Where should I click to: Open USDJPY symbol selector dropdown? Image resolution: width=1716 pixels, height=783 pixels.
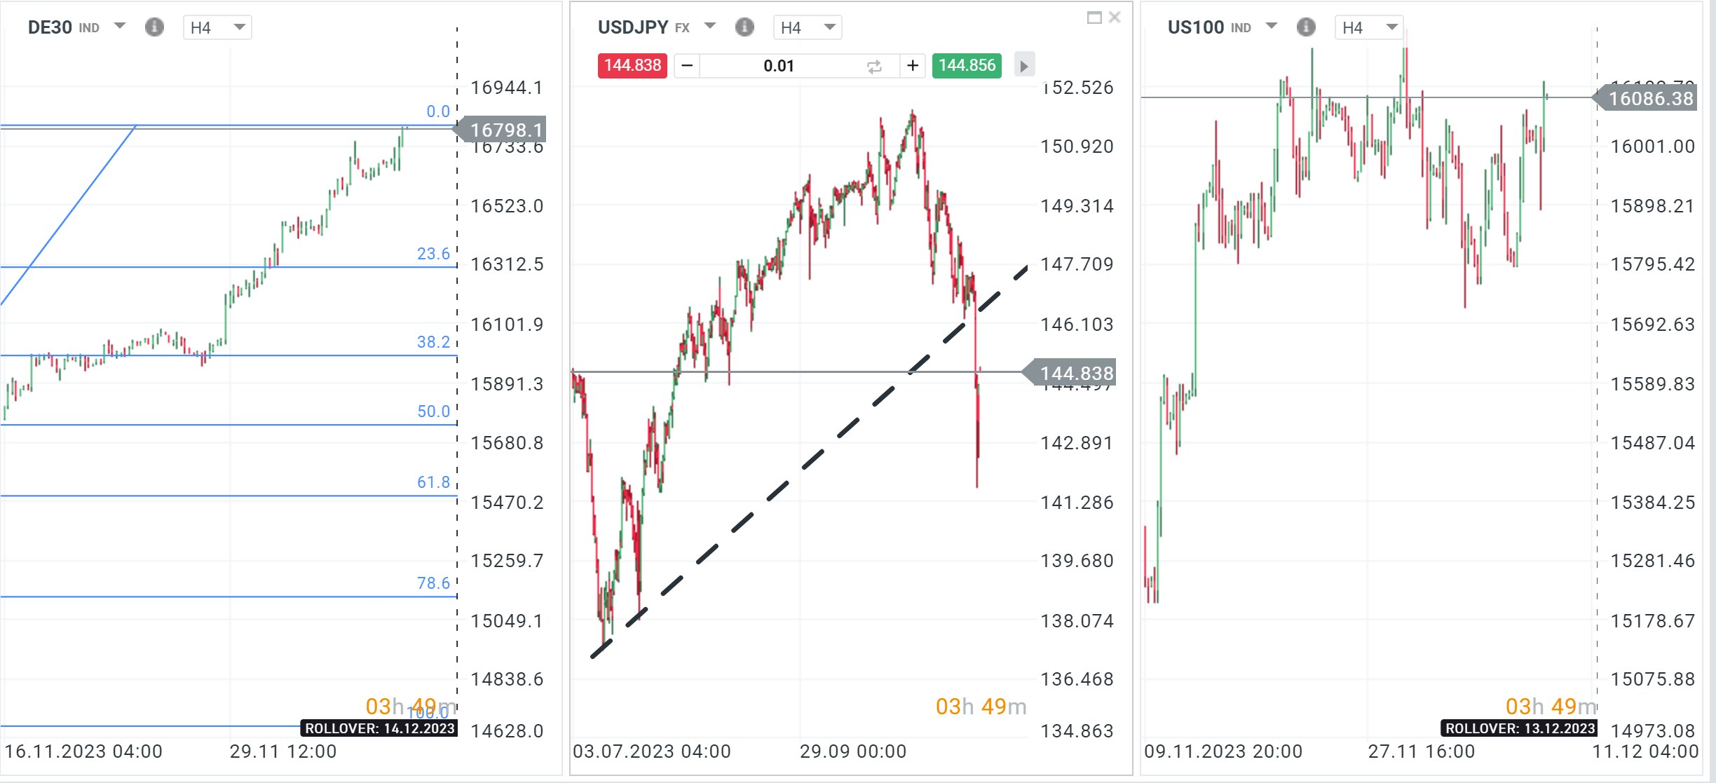tap(710, 27)
